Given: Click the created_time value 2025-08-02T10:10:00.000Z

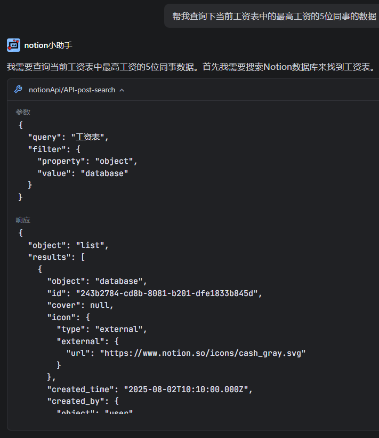Looking at the screenshot, I should (186, 389).
